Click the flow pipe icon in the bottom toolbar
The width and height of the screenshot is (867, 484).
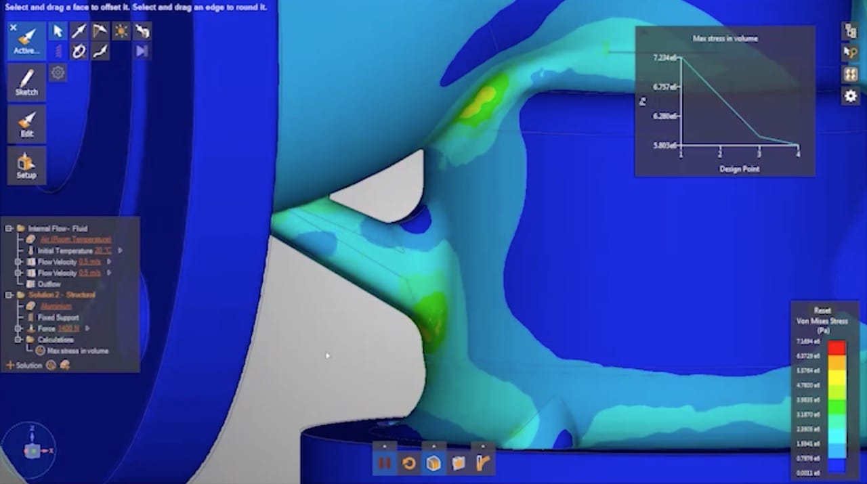483,463
